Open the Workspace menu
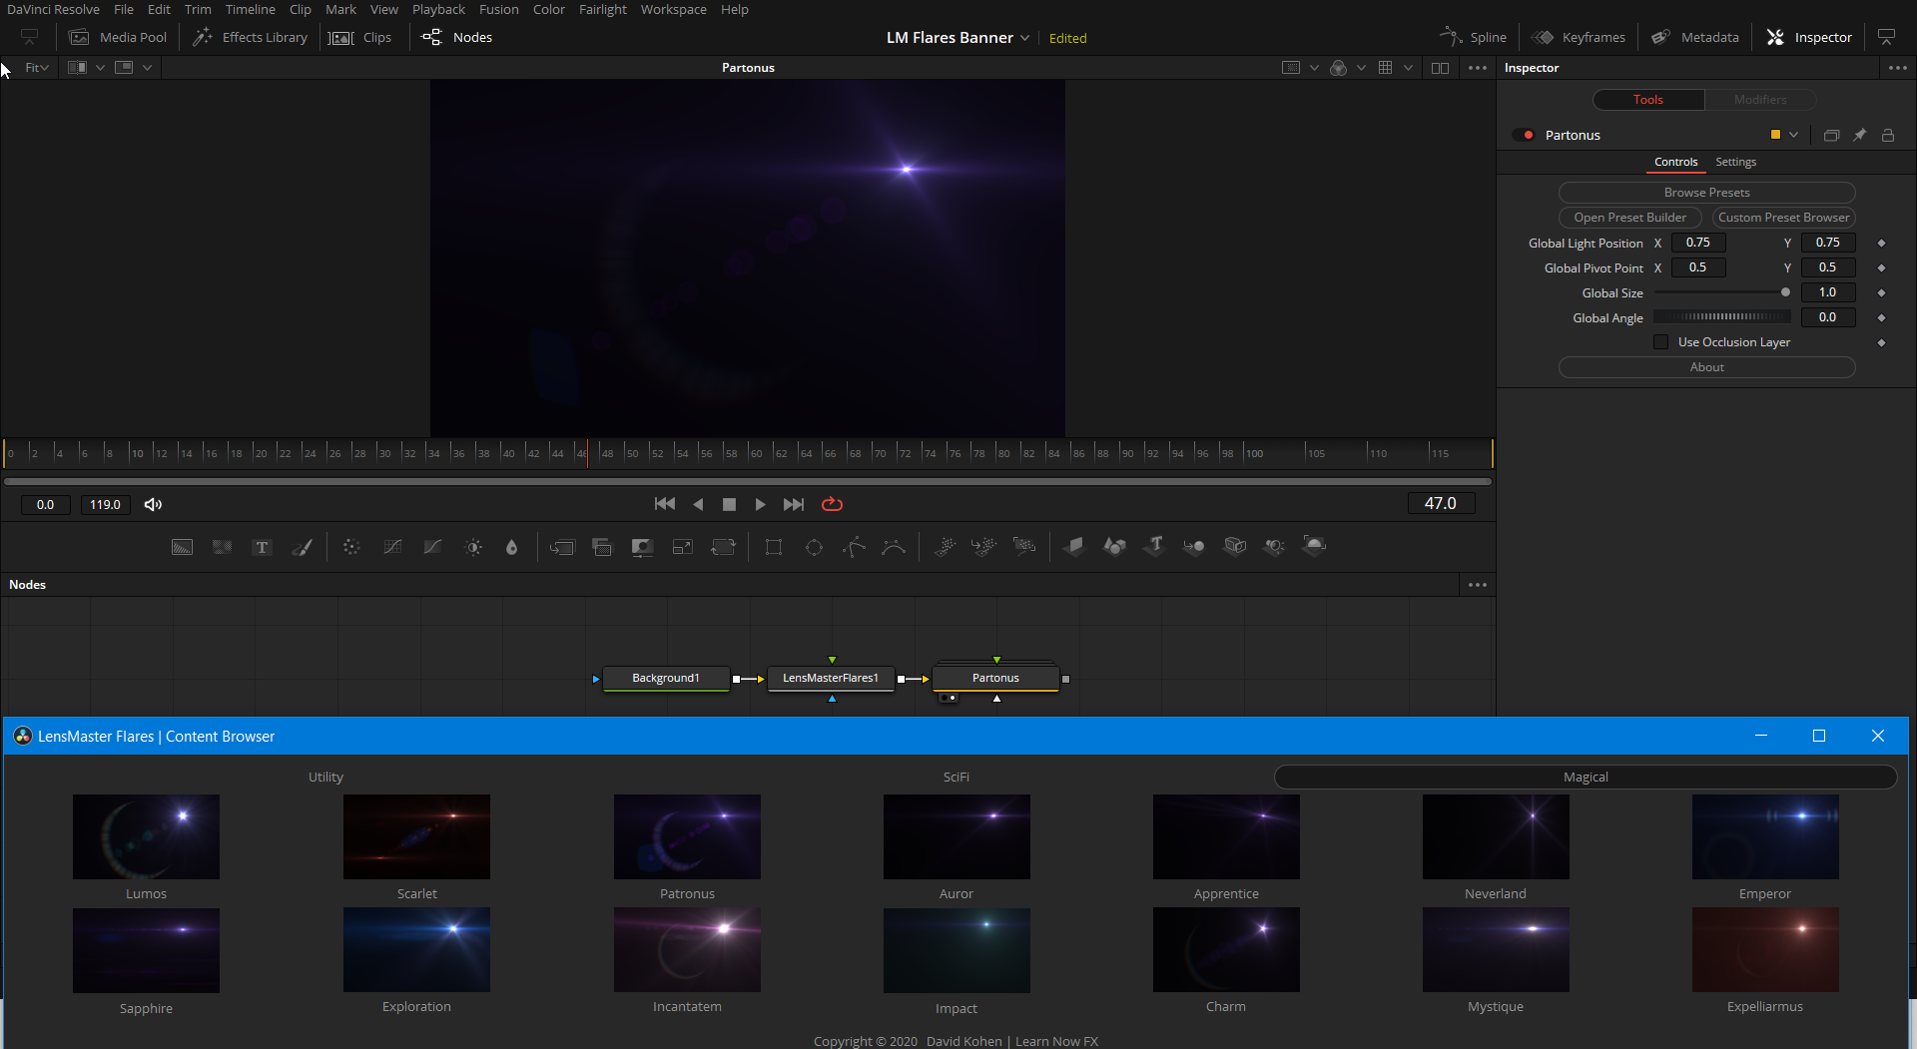1917x1049 pixels. point(673,9)
